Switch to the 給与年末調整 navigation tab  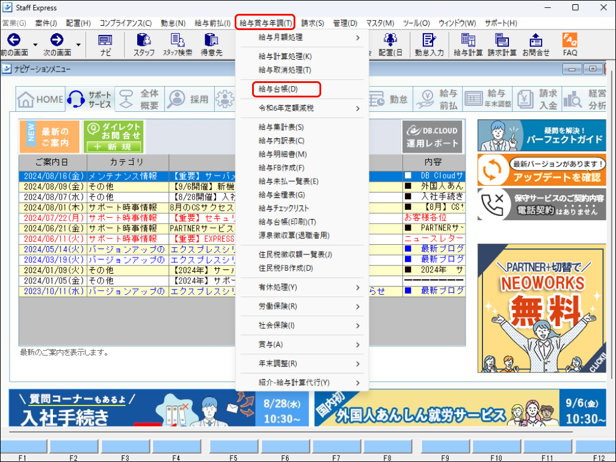click(x=487, y=99)
